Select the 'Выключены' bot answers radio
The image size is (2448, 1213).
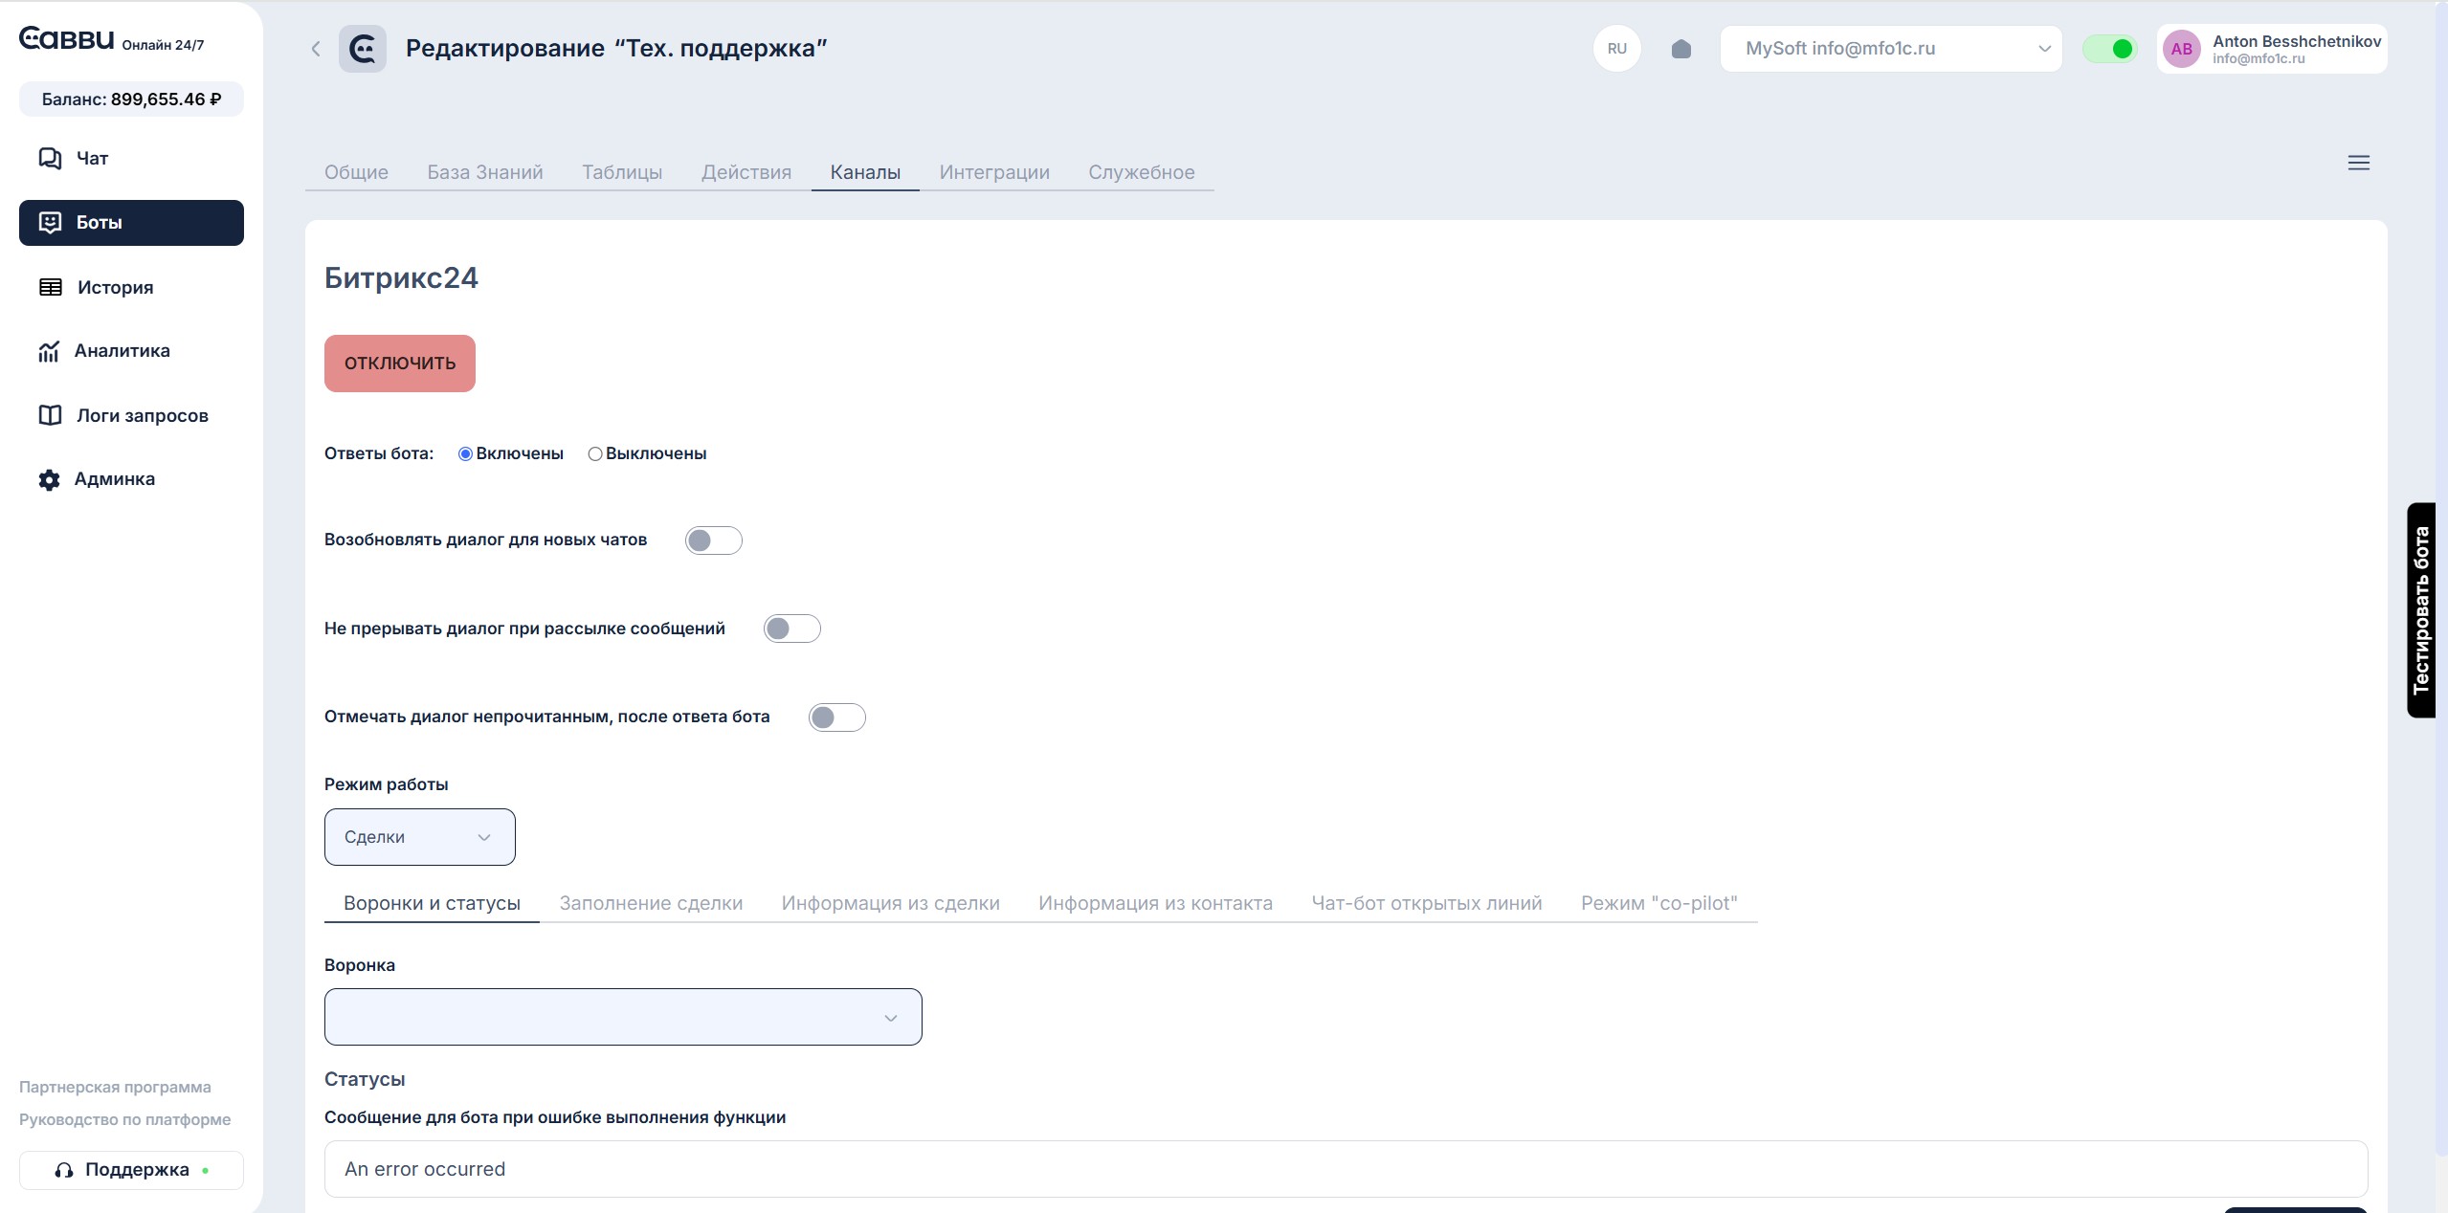[x=595, y=454]
